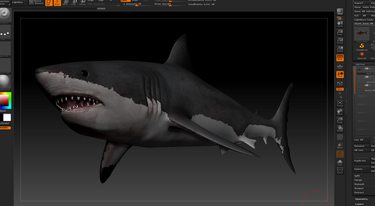
Task: Click the Z Intensity slider
Action: [137, 4]
